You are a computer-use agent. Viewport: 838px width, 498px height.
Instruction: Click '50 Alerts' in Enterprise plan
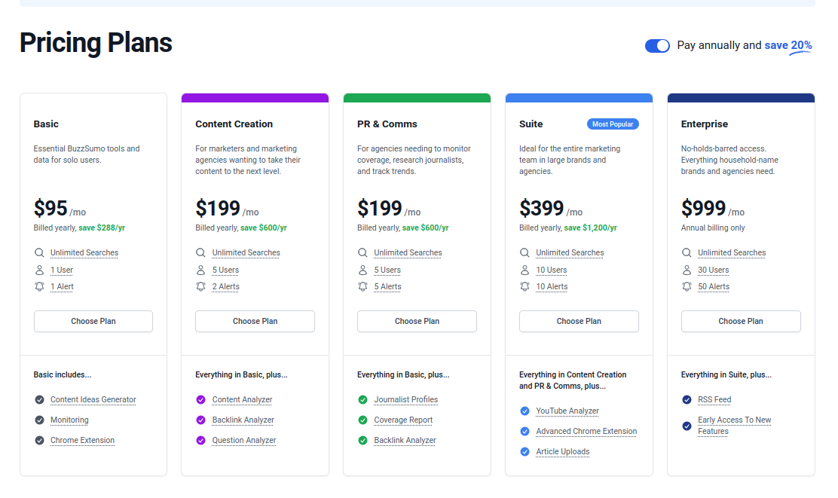(x=714, y=286)
